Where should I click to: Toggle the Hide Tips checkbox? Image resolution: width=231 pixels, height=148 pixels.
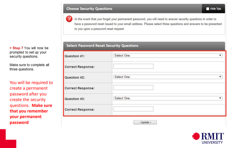pyautogui.click(x=208, y=9)
